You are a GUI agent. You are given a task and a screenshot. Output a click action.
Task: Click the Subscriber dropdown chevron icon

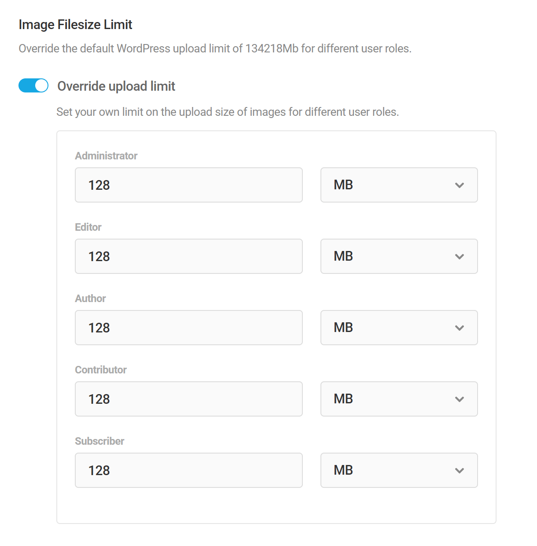[x=460, y=471]
